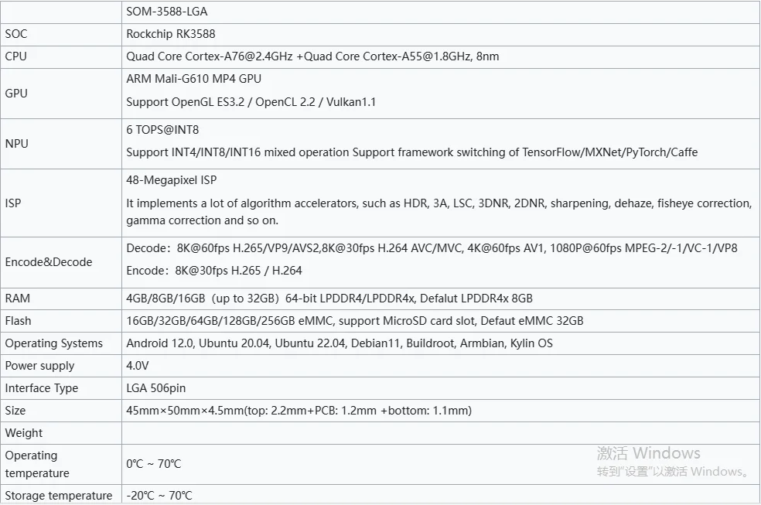Select the SOC row label
Viewport: 761px width, 505px height.
point(16,34)
